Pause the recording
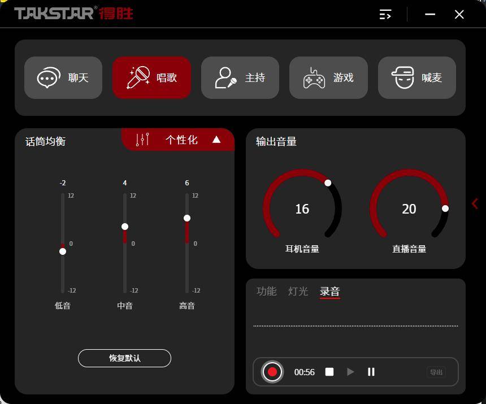Image resolution: width=486 pixels, height=404 pixels. click(371, 372)
